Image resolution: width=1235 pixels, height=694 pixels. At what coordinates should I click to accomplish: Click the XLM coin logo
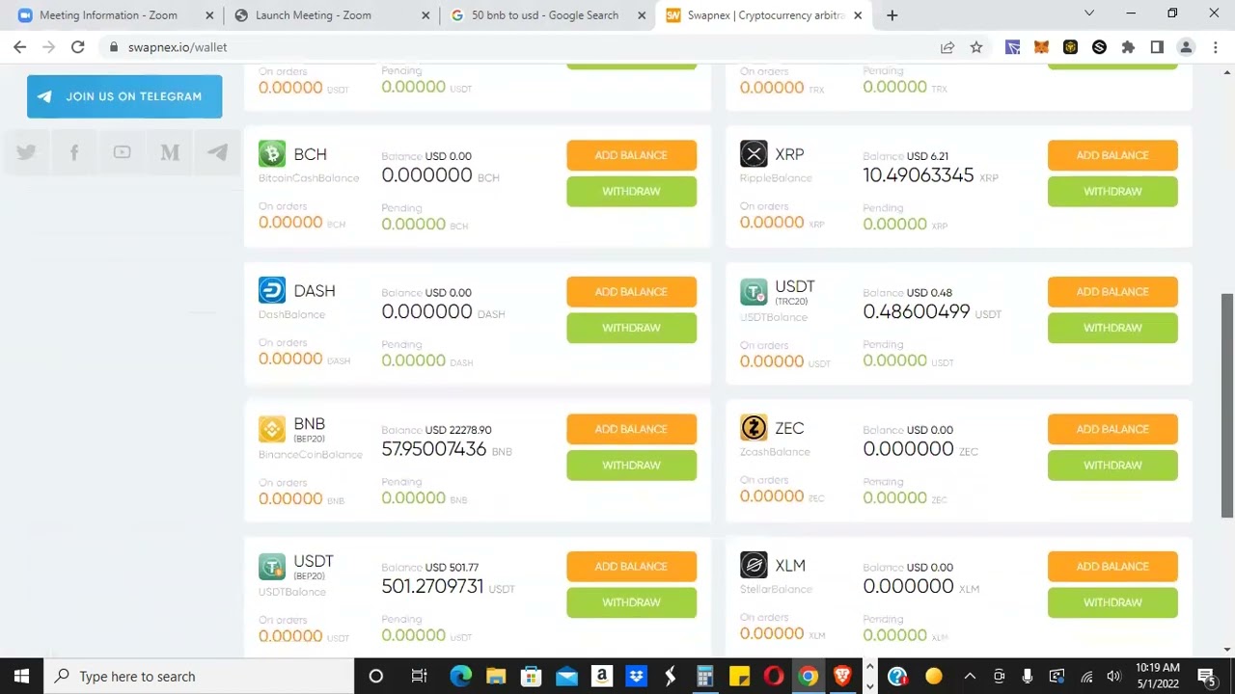[754, 565]
